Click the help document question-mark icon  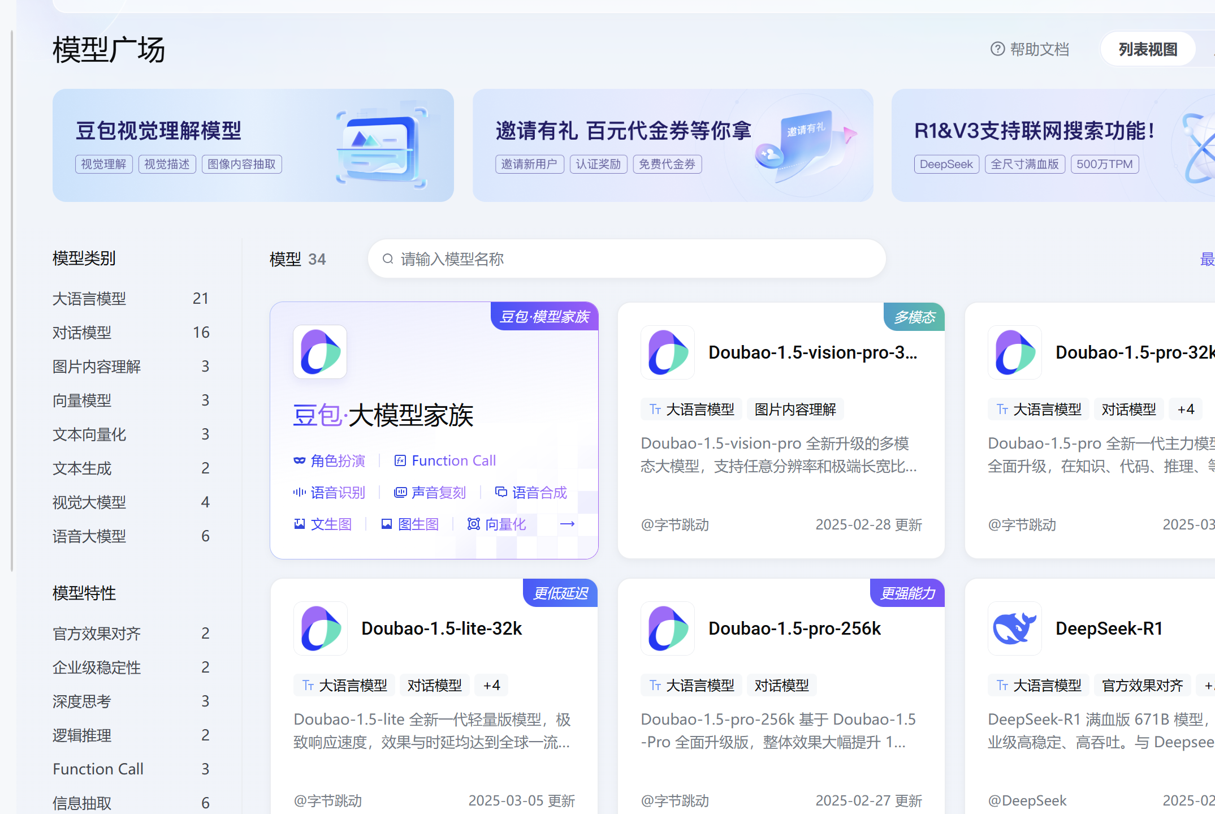point(997,49)
